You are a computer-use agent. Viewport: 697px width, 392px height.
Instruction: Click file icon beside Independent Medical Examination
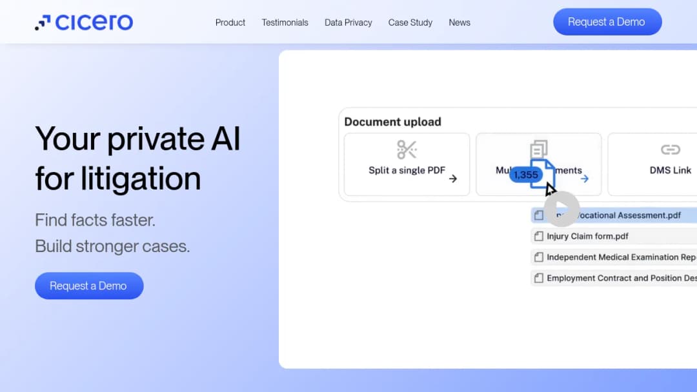pyautogui.click(x=539, y=257)
